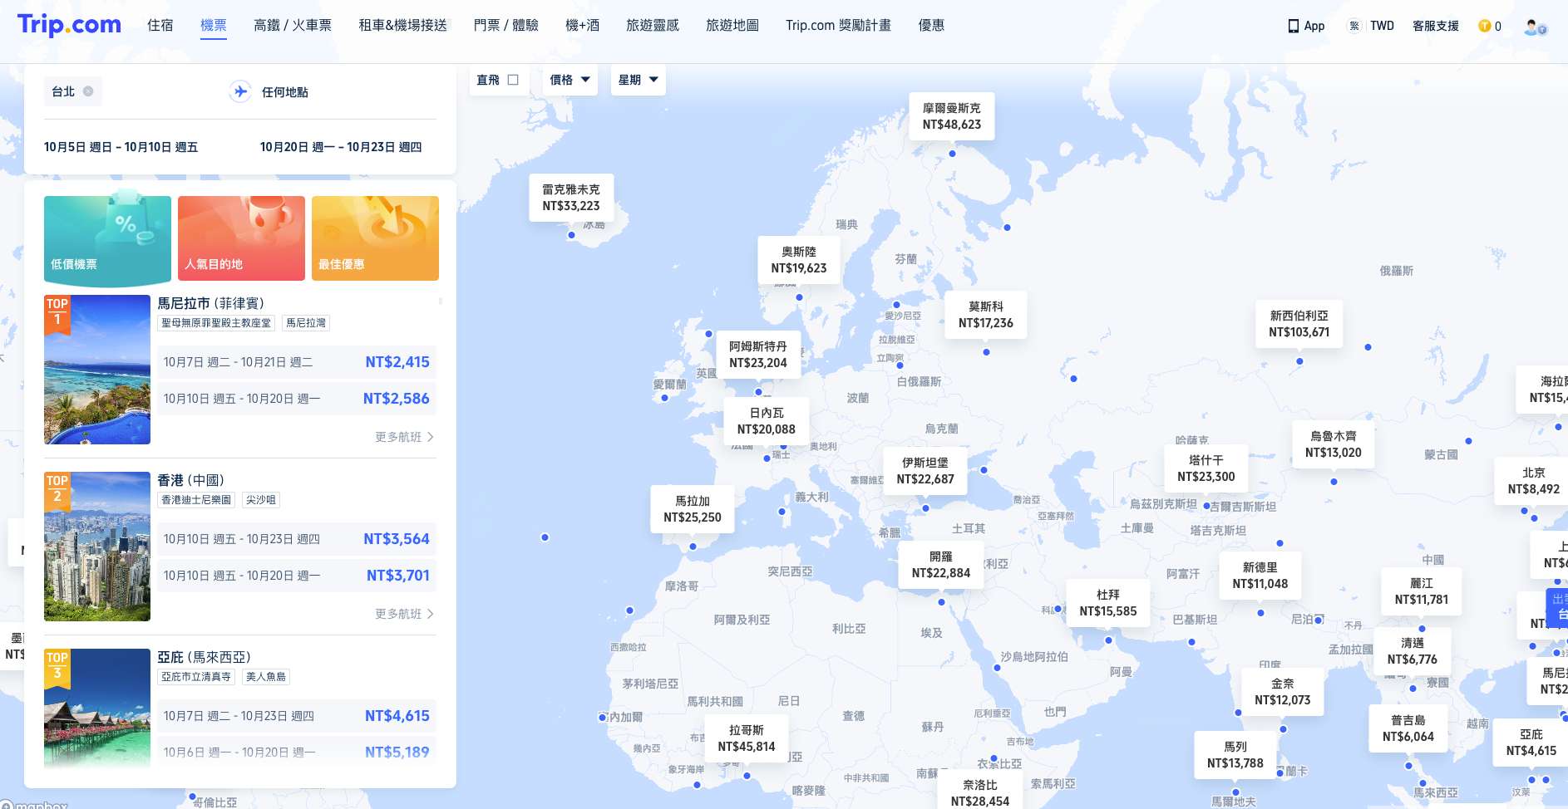The height and width of the screenshot is (809, 1568).
Task: Click the 日內瓦 NT$20,088 map marker
Action: click(767, 421)
